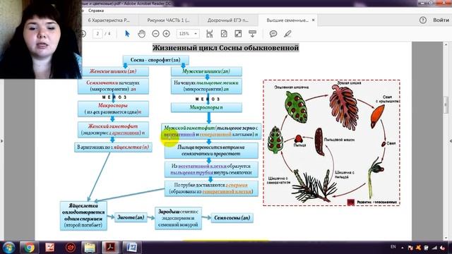
Task: Switch to the '6 Характеристка Р...' tab
Action: tap(109, 20)
